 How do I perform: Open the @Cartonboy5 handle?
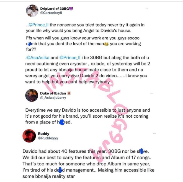tap(51, 13)
